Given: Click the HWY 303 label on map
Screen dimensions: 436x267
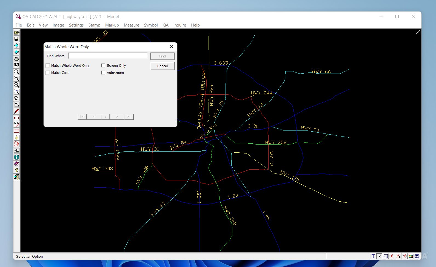Looking at the screenshot, I should click(102, 169).
